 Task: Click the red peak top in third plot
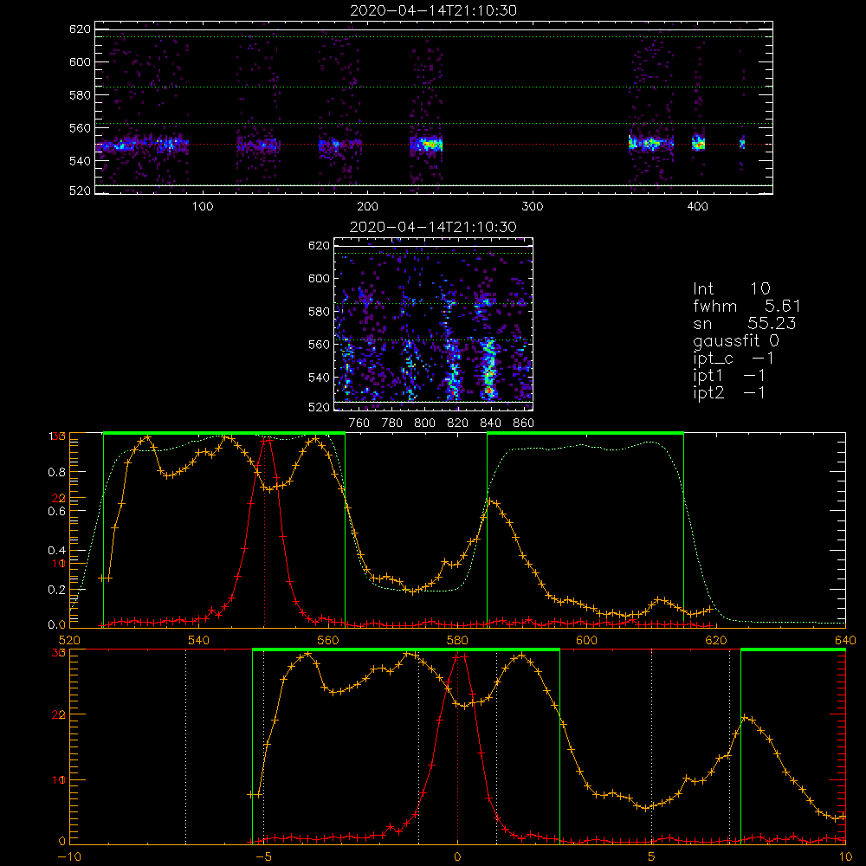tap(267, 440)
